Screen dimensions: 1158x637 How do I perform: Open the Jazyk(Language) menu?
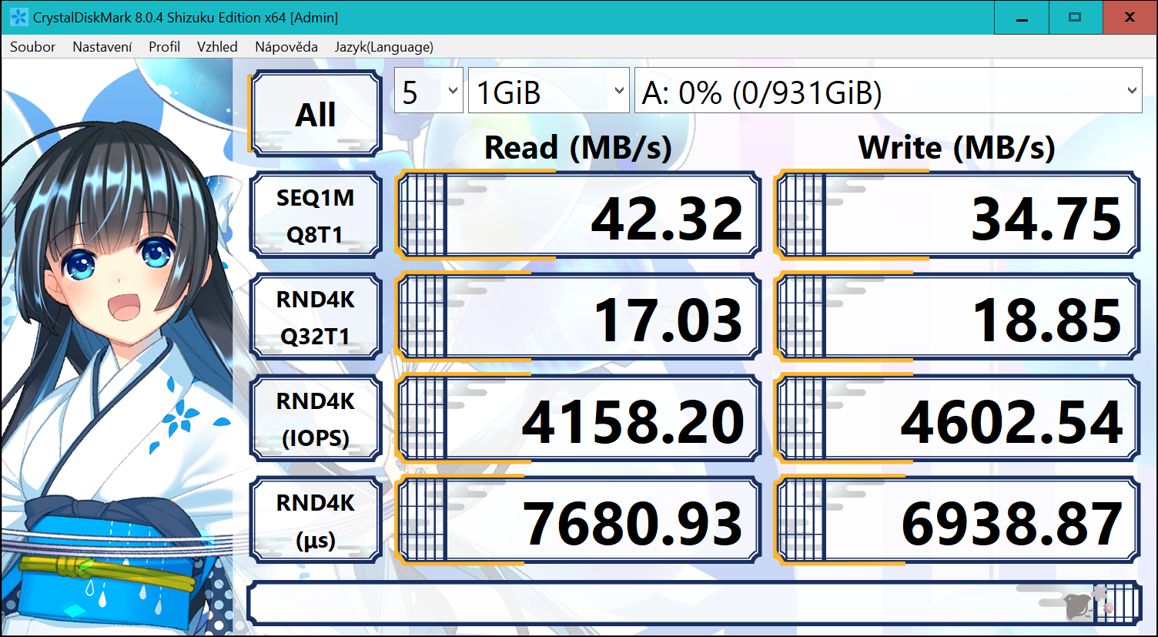click(383, 47)
